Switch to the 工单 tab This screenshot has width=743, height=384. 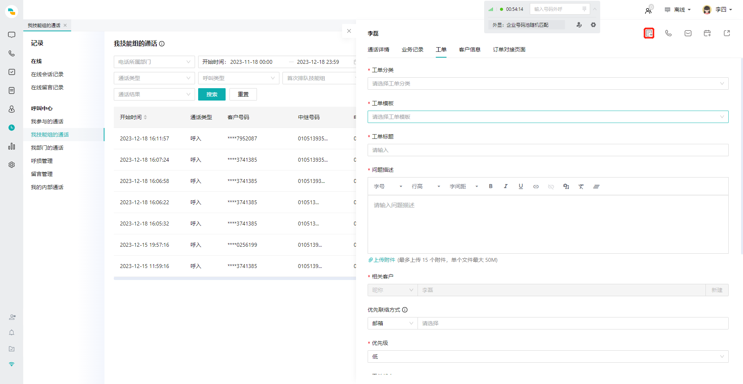[x=441, y=49]
